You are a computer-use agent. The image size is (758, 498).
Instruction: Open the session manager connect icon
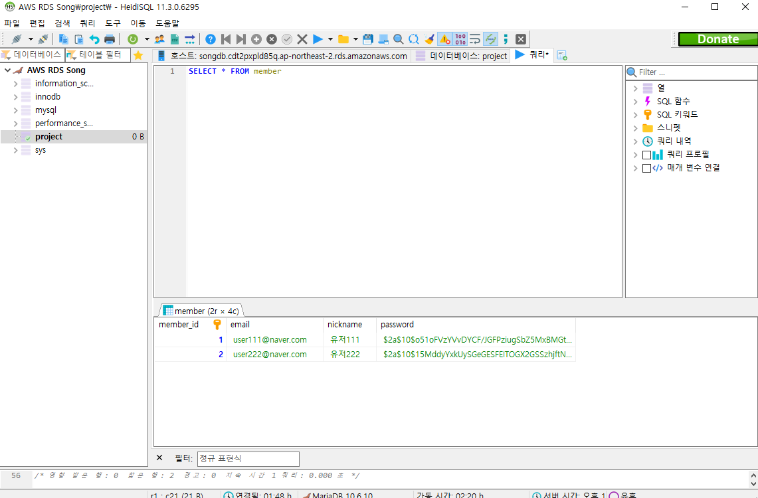point(17,39)
